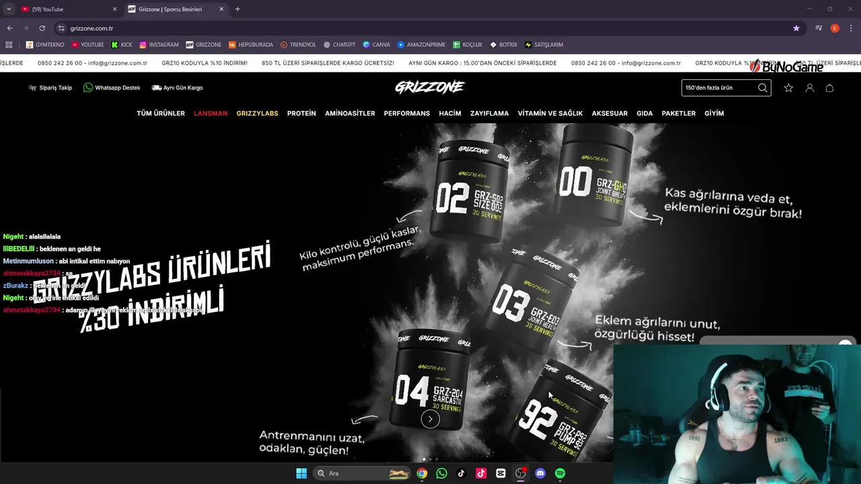Image resolution: width=861 pixels, height=484 pixels.
Task: Click the search magnifier icon
Action: pyautogui.click(x=762, y=87)
